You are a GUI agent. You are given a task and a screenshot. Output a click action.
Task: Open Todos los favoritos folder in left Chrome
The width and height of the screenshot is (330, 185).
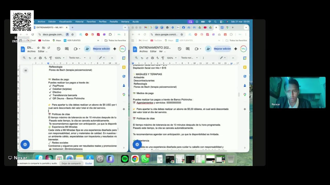115,40
